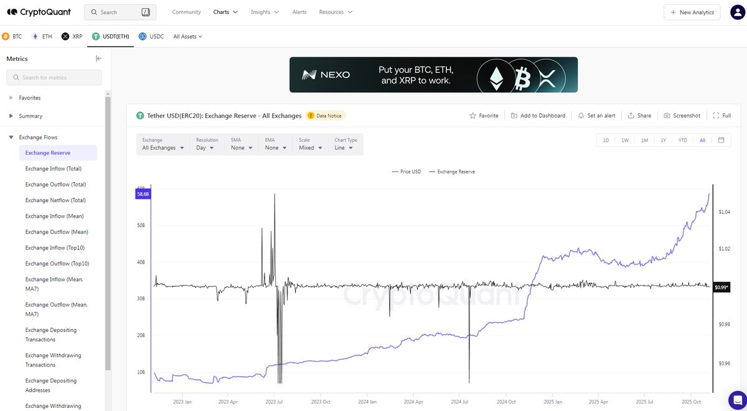This screenshot has height=411, width=747.
Task: Open the Resources menu
Action: tap(336, 12)
